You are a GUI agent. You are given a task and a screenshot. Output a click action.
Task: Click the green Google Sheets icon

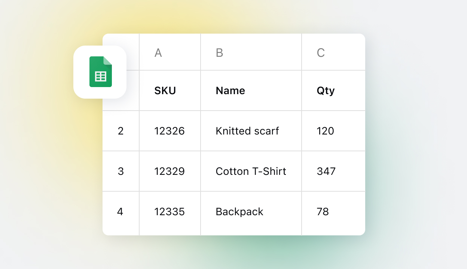[100, 72]
